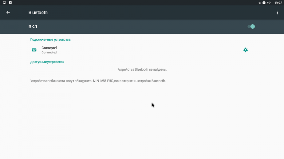Click the 'Доступные устройства' header
This screenshot has height=159, width=284.
pyautogui.click(x=47, y=62)
